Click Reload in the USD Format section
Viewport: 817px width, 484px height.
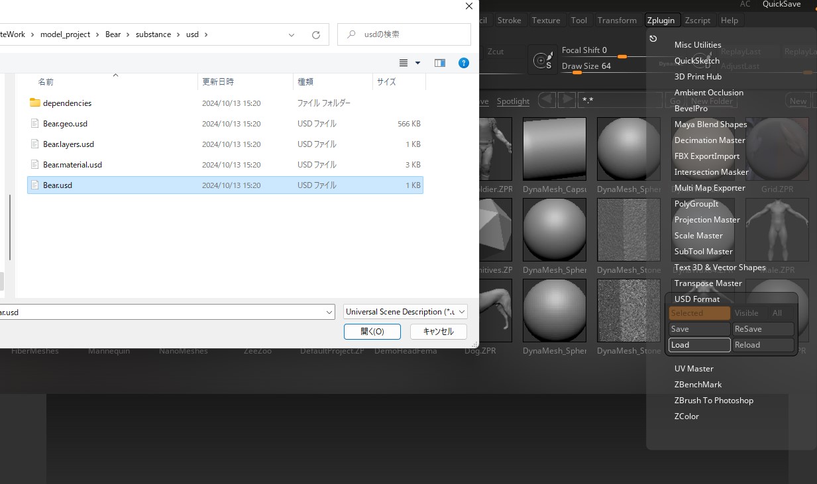[763, 345]
